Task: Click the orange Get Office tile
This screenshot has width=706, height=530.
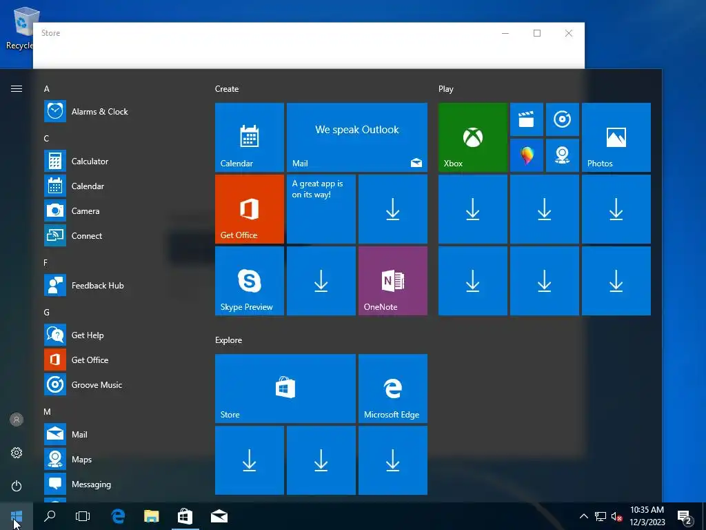Action: pyautogui.click(x=250, y=209)
